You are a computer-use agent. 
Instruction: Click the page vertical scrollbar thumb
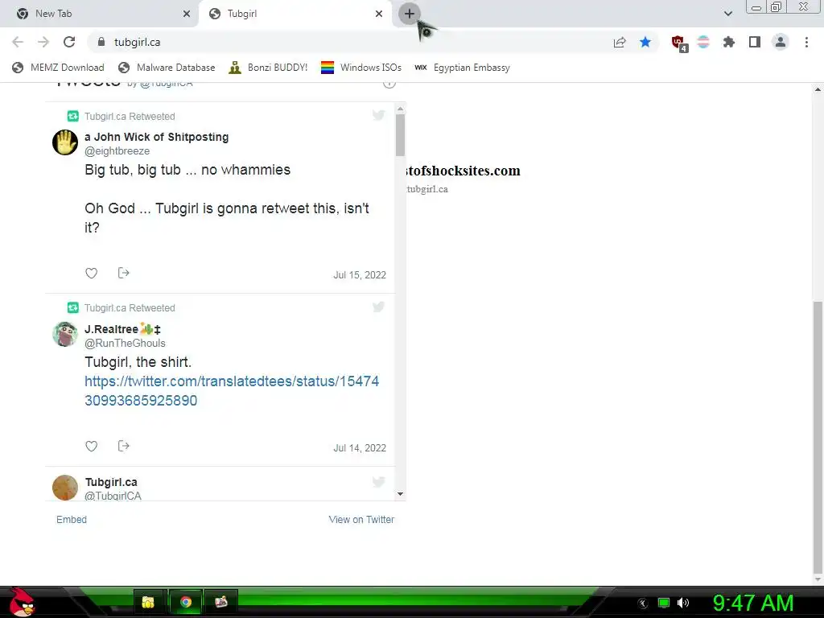(x=818, y=438)
